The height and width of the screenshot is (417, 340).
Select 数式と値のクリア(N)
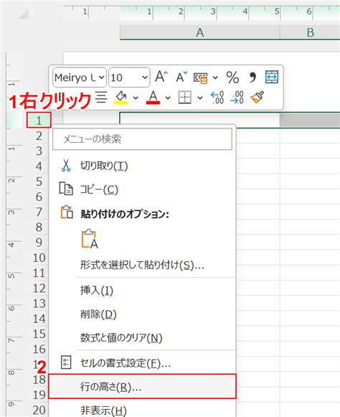(142, 338)
